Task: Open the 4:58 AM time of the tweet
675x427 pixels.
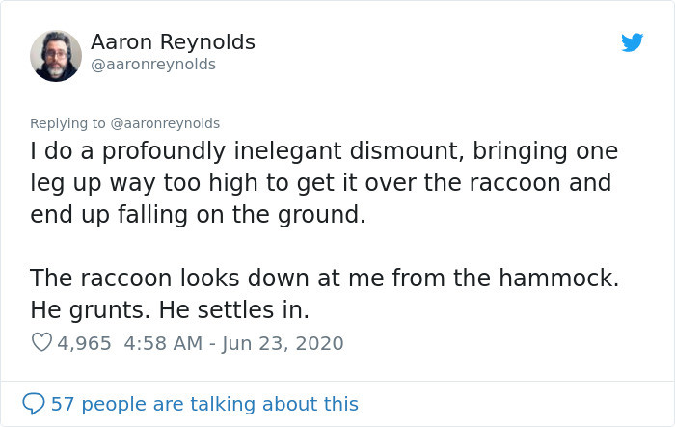Action: (x=161, y=342)
